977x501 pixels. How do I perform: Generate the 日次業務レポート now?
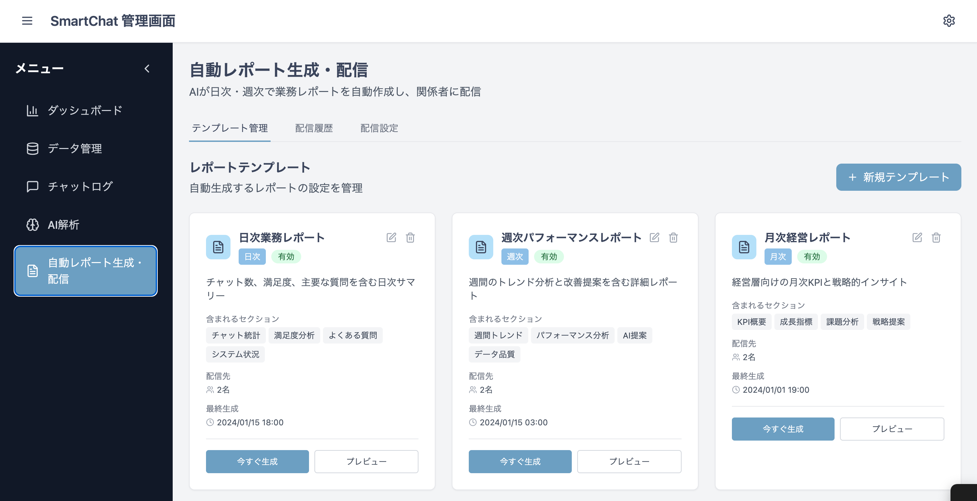tap(257, 461)
